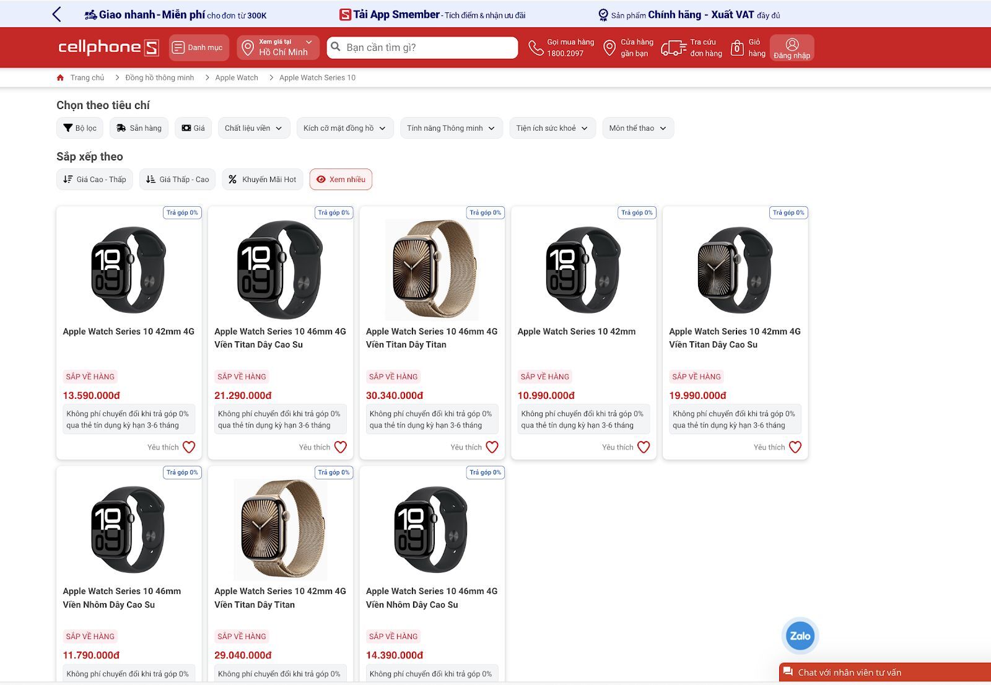Click Apple Watch Series 10 breadcrumb

(x=317, y=77)
